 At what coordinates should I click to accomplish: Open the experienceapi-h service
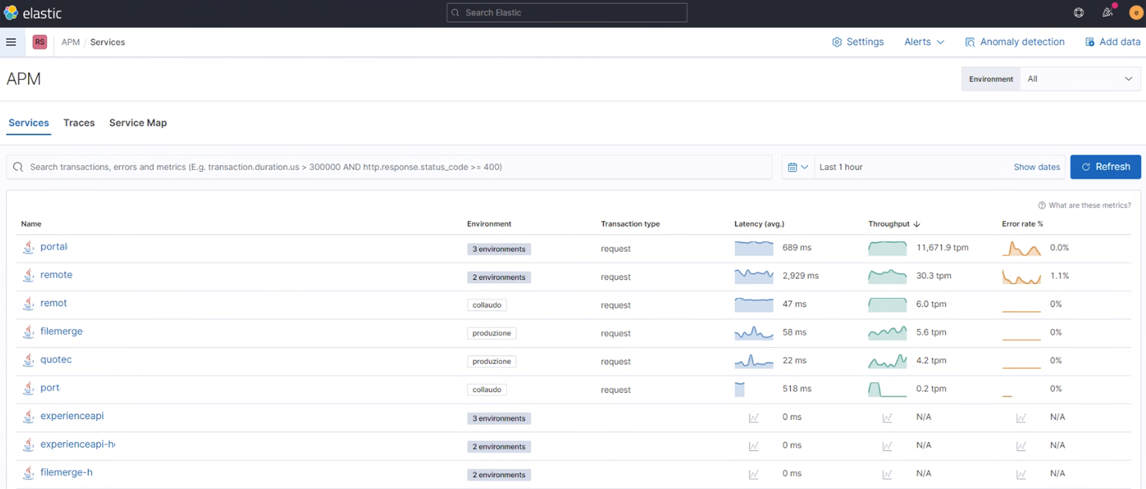point(78,444)
